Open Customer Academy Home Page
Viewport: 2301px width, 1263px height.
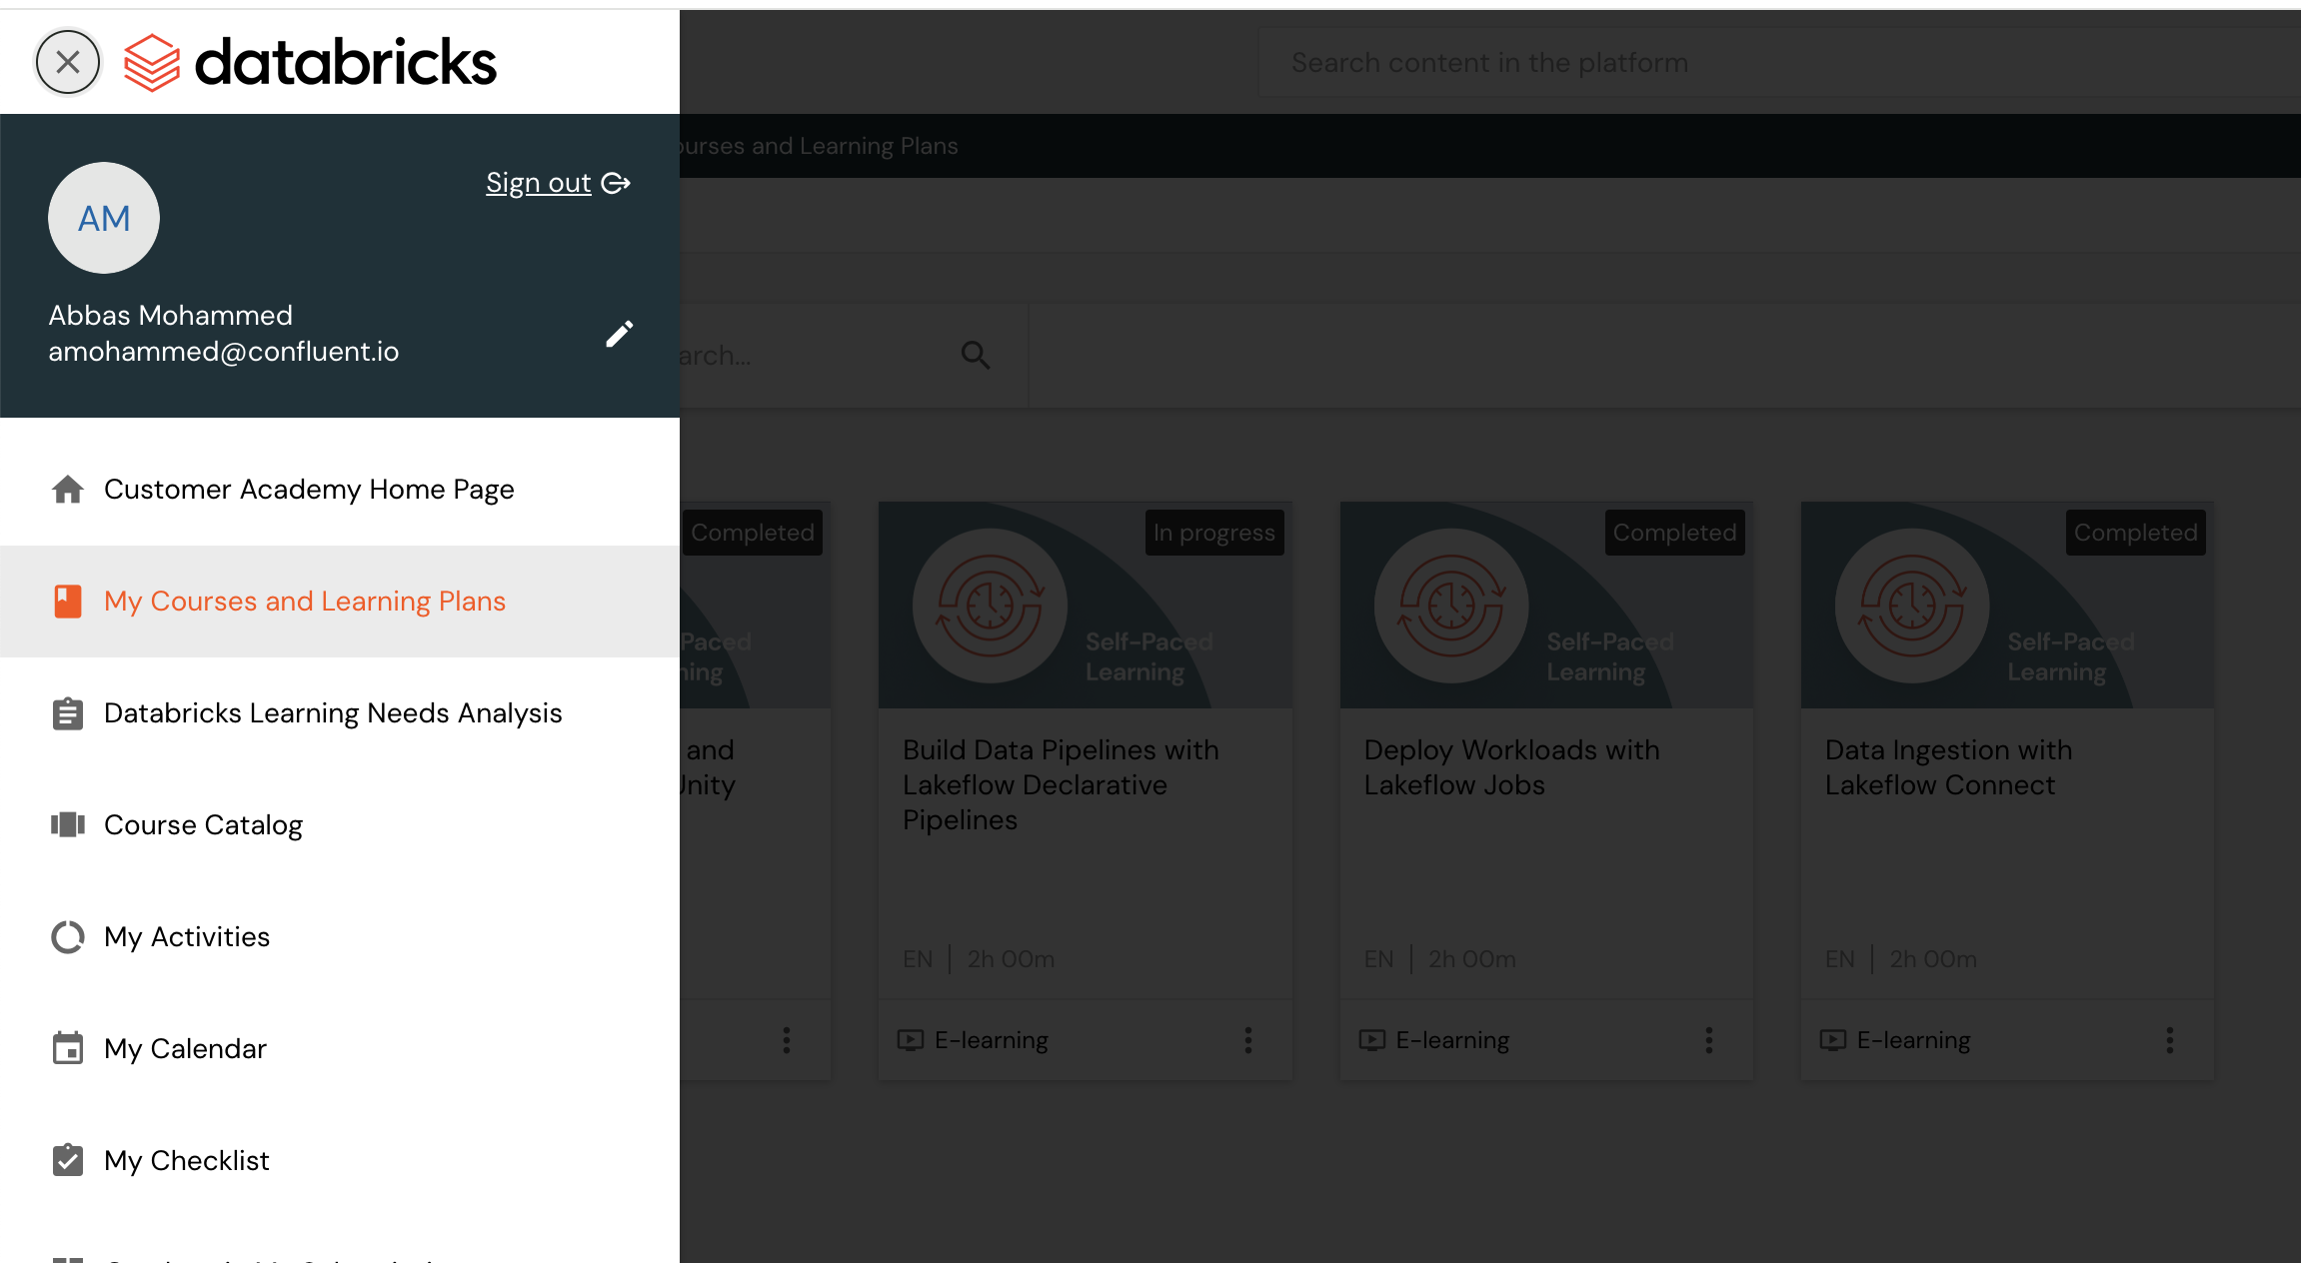(308, 490)
